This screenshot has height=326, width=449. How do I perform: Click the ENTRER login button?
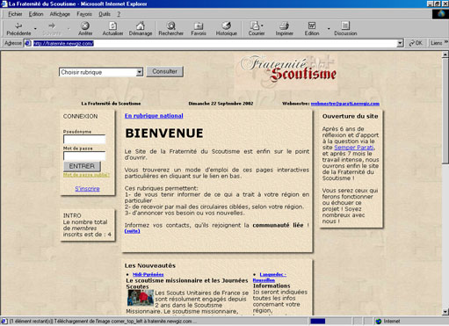click(x=82, y=166)
